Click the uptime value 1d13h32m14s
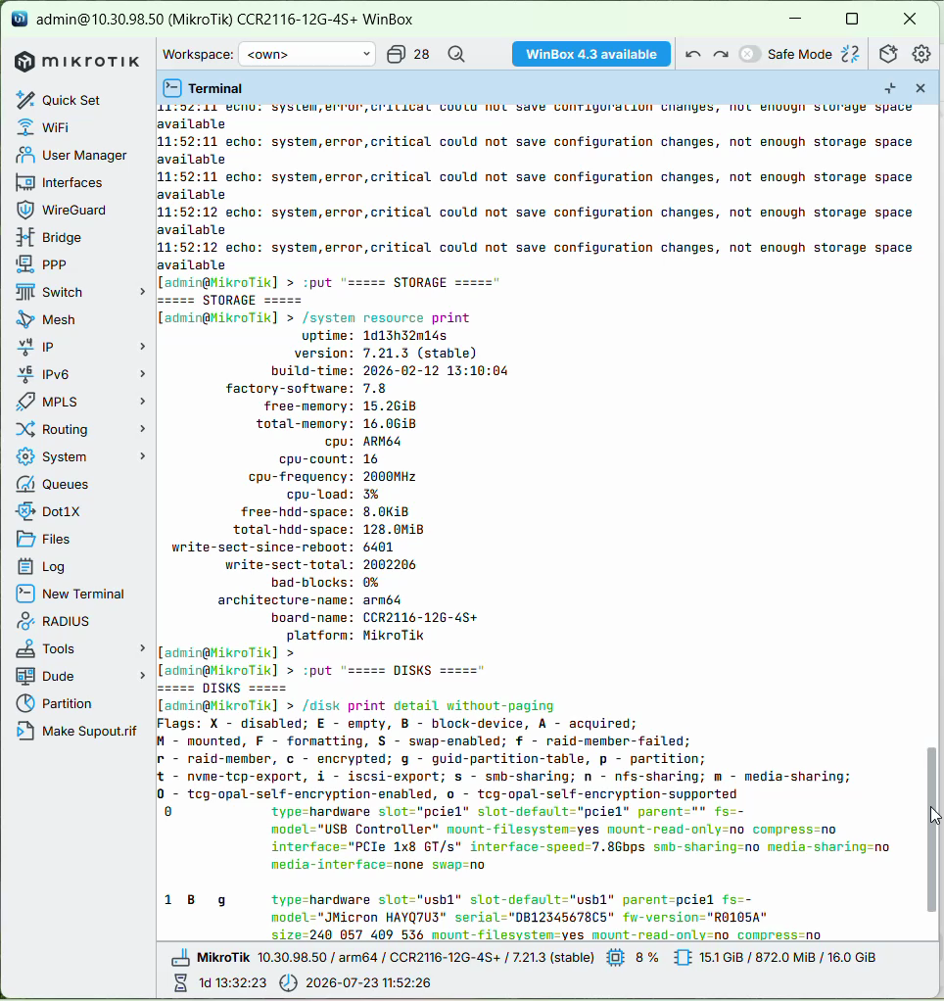The image size is (944, 1001). tap(404, 336)
